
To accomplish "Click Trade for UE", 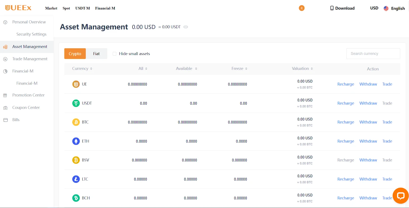I will (x=387, y=84).
